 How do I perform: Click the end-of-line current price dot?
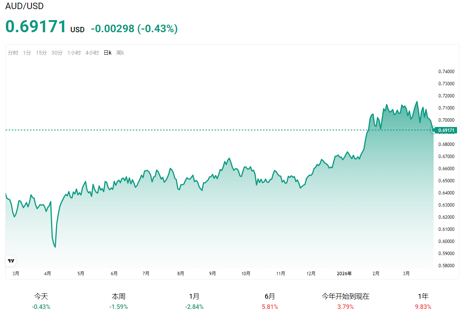[x=434, y=130]
